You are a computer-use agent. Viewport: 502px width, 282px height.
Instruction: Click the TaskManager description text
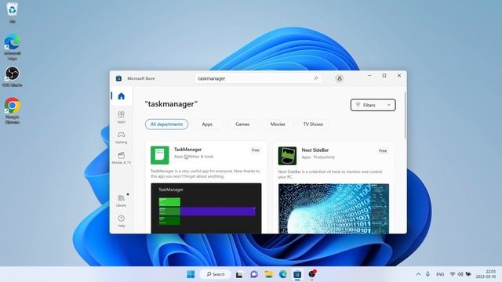point(206,174)
